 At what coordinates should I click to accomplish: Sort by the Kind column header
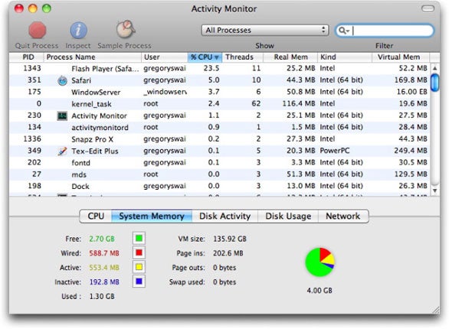click(x=345, y=57)
